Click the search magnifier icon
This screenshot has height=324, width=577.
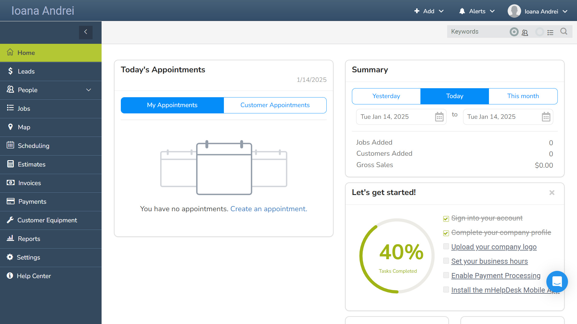point(563,31)
